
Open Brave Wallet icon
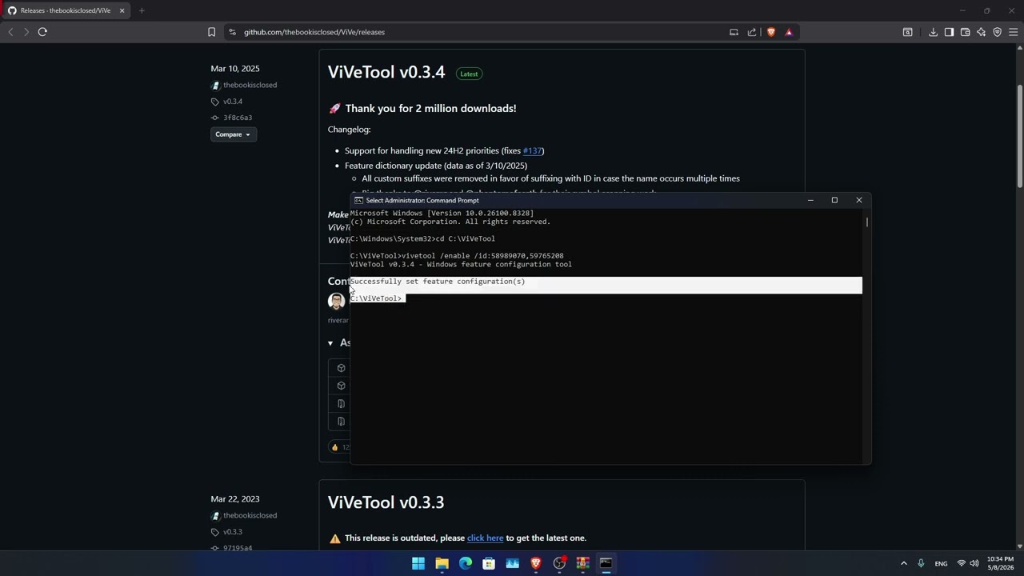[x=965, y=32]
